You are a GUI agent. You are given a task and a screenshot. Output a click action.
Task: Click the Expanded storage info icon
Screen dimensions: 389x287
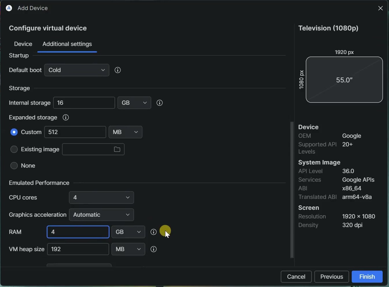point(66,118)
